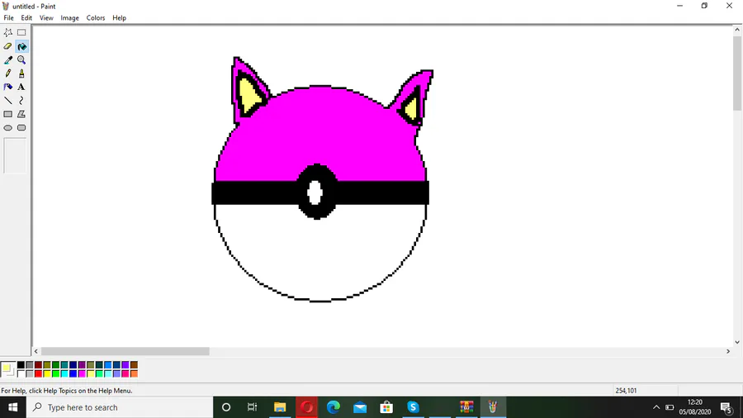Open the Image menu
Viewport: 743px width, 418px height.
pyautogui.click(x=69, y=18)
